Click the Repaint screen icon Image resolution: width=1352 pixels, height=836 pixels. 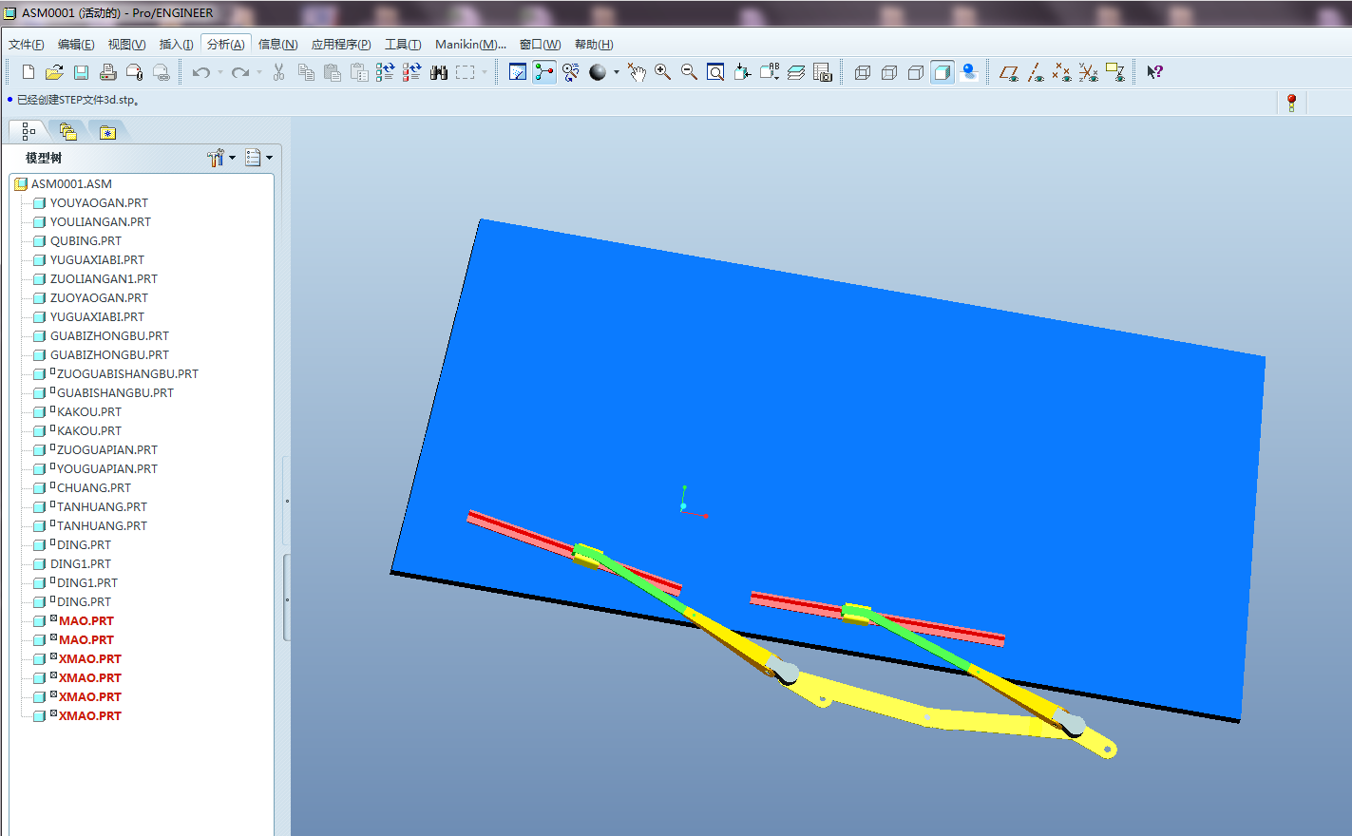(518, 72)
